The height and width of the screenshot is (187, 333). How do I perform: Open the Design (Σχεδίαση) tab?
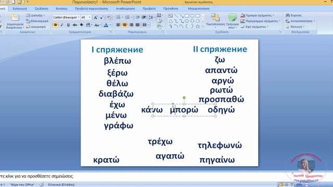click(42, 9)
